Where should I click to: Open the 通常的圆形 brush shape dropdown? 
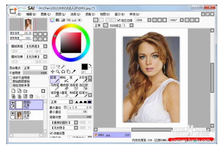coord(76,123)
